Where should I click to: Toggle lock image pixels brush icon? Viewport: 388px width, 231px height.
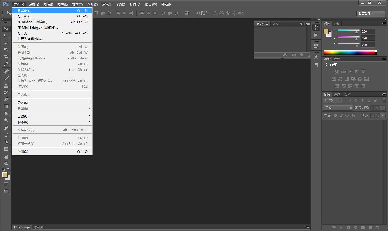(x=341, y=115)
